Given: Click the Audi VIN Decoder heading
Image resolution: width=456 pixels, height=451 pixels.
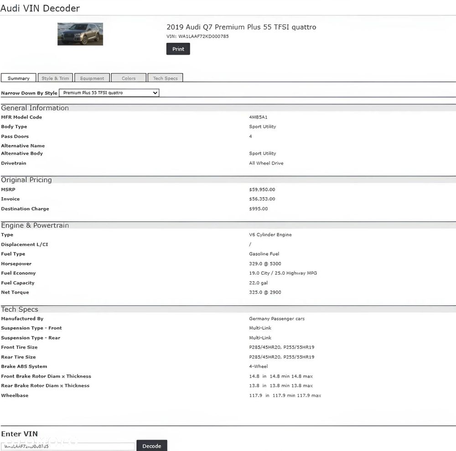Looking at the screenshot, I should click(40, 8).
